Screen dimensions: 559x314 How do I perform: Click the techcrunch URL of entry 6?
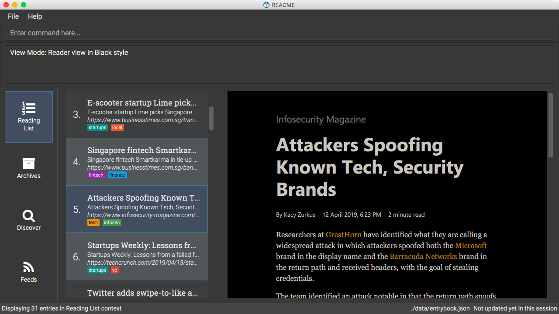pyautogui.click(x=143, y=263)
